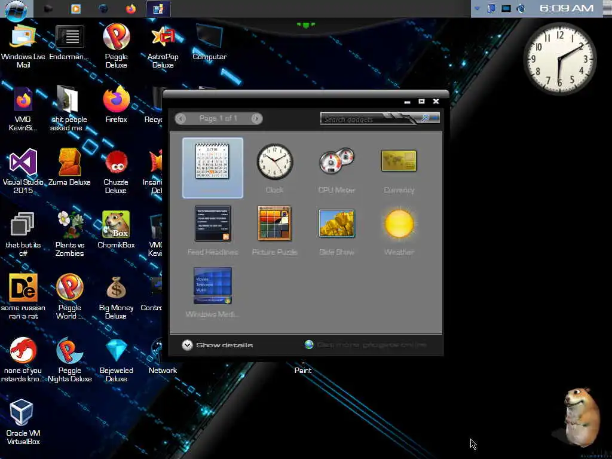Screen dimensions: 612x459
Task: Open the monitor tray icon
Action: (x=506, y=8)
